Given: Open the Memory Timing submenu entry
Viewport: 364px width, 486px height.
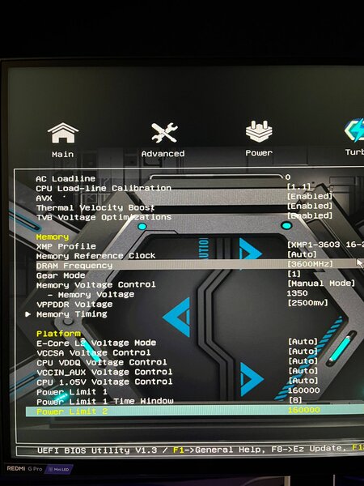Looking at the screenshot, I should 72,314.
